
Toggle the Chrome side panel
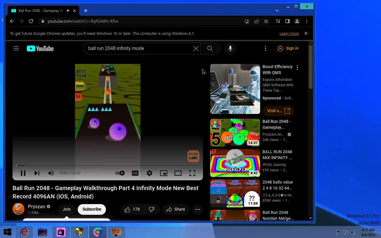[x=287, y=21]
